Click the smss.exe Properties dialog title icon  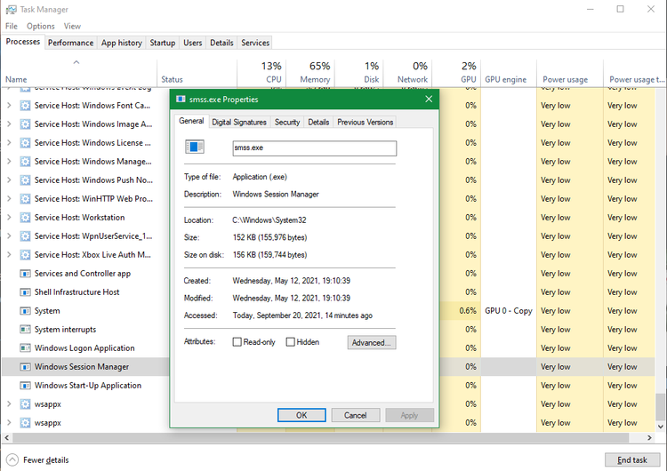click(181, 100)
